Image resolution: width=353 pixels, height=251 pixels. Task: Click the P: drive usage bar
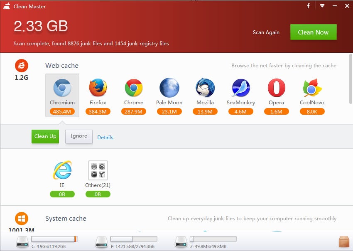134,239
